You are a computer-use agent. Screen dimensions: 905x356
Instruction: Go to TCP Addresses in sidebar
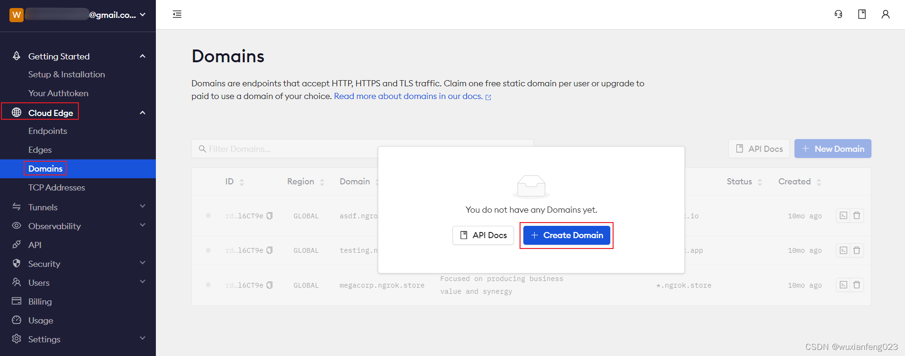click(x=57, y=188)
